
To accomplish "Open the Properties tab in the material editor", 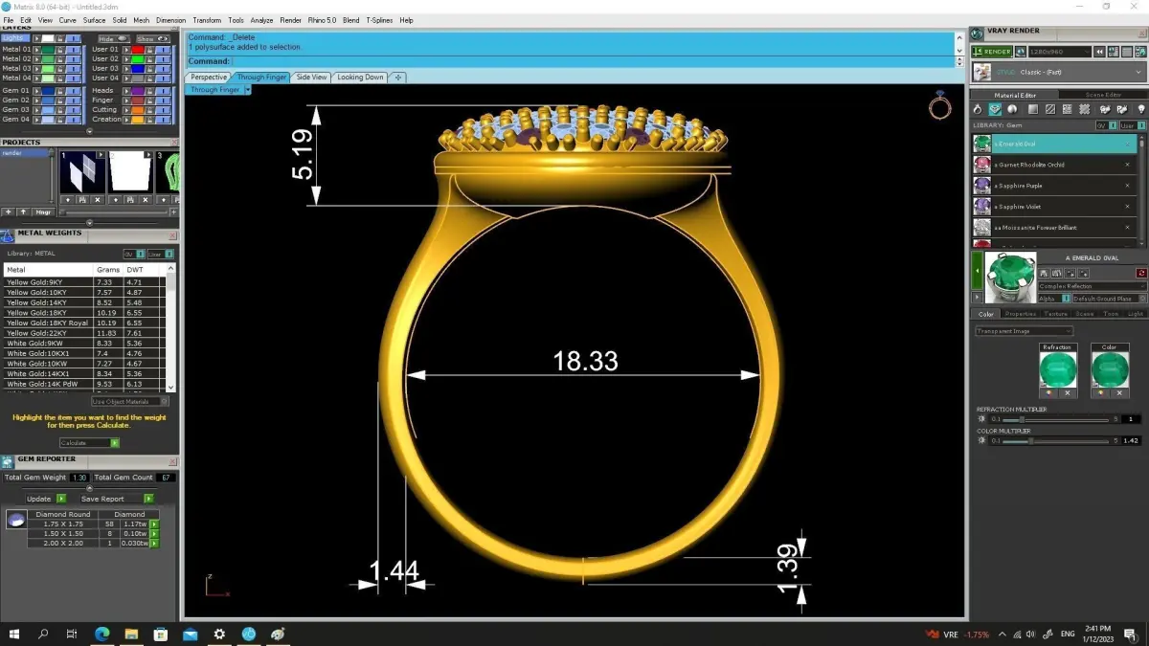I will (1021, 314).
